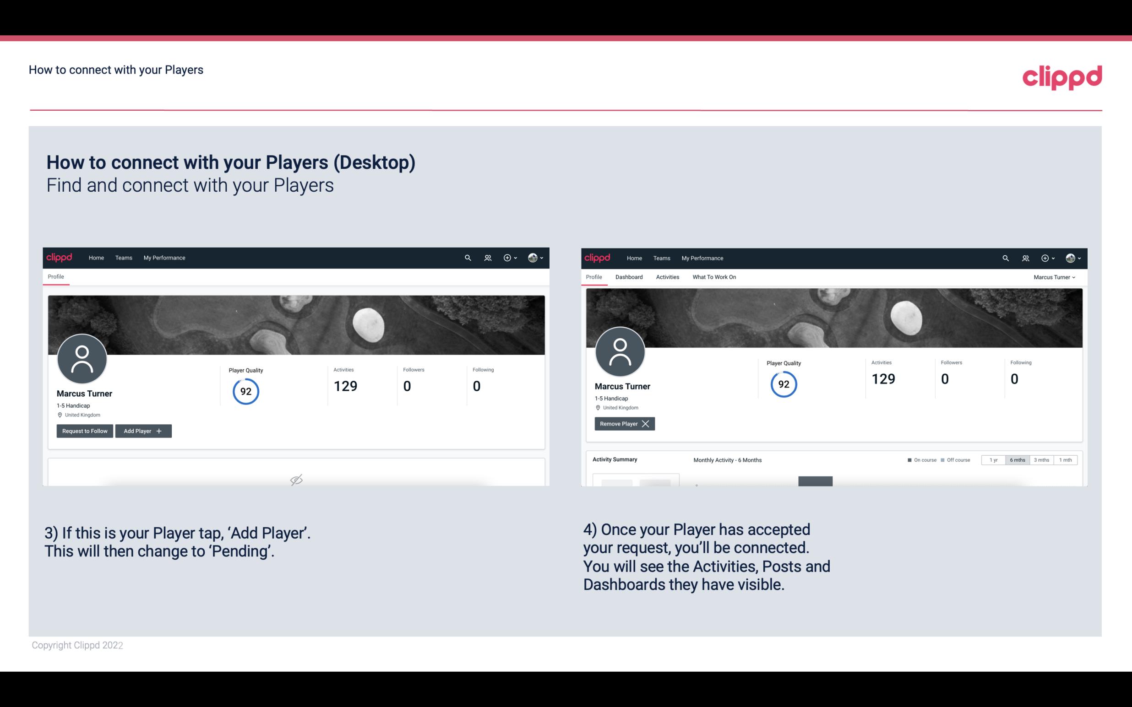Click the search icon in top navigation
This screenshot has width=1132, height=707.
(468, 257)
